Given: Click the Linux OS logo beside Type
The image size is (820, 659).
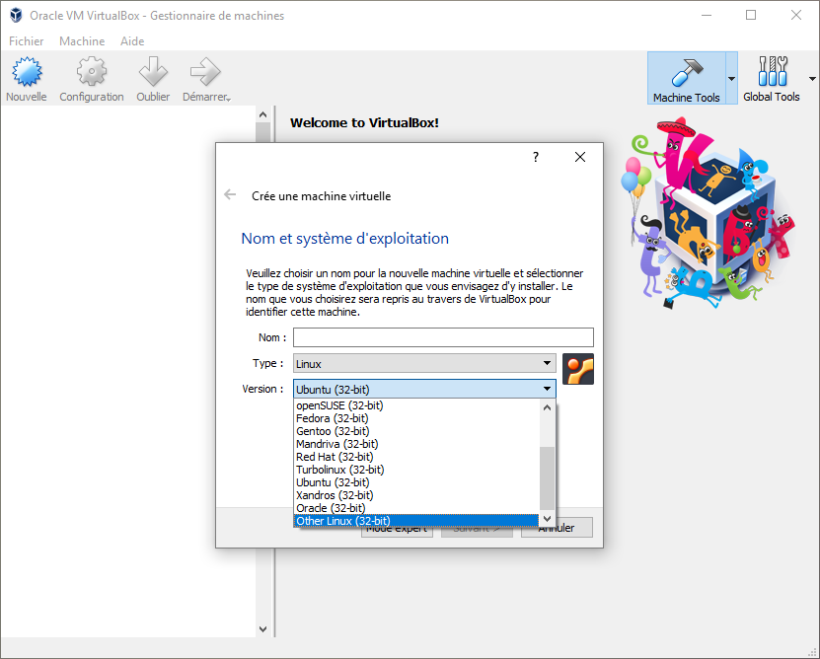Looking at the screenshot, I should click(x=577, y=369).
